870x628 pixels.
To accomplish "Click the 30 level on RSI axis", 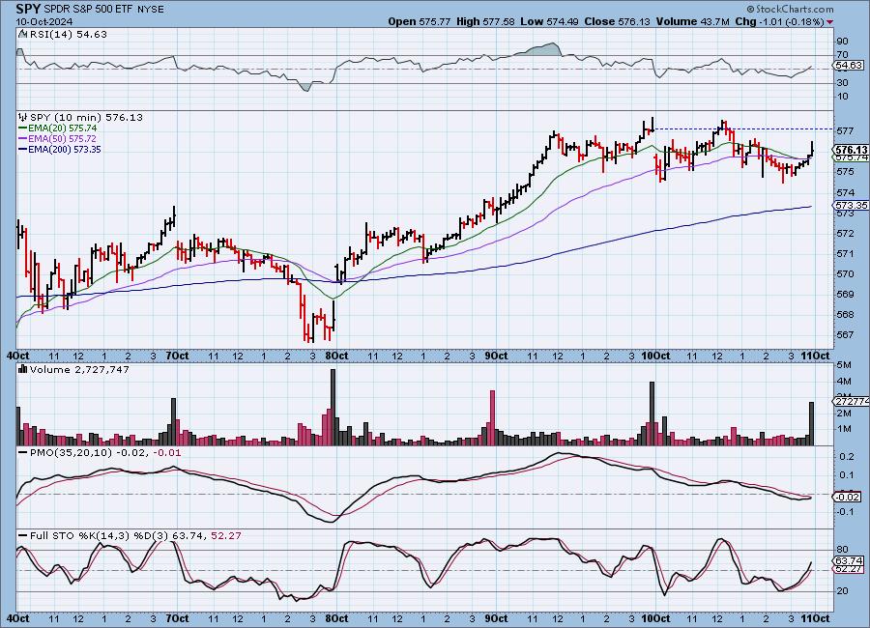I will coord(842,83).
